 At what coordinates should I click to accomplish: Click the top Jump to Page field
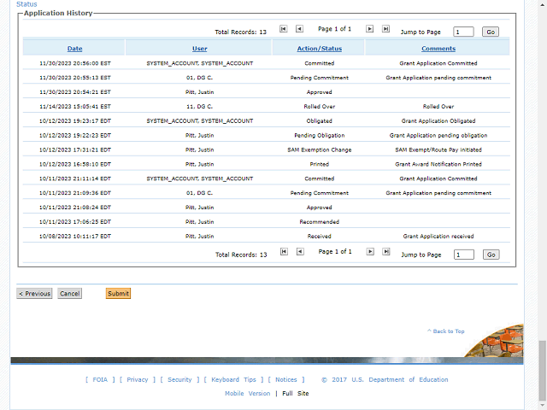(463, 32)
